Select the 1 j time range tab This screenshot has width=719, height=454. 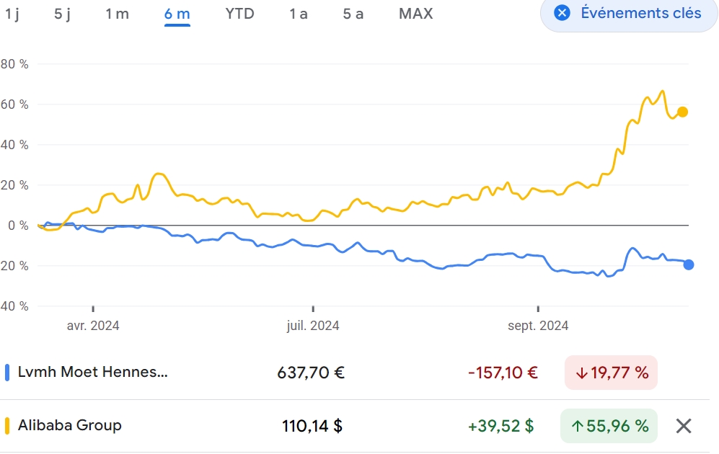(x=12, y=14)
